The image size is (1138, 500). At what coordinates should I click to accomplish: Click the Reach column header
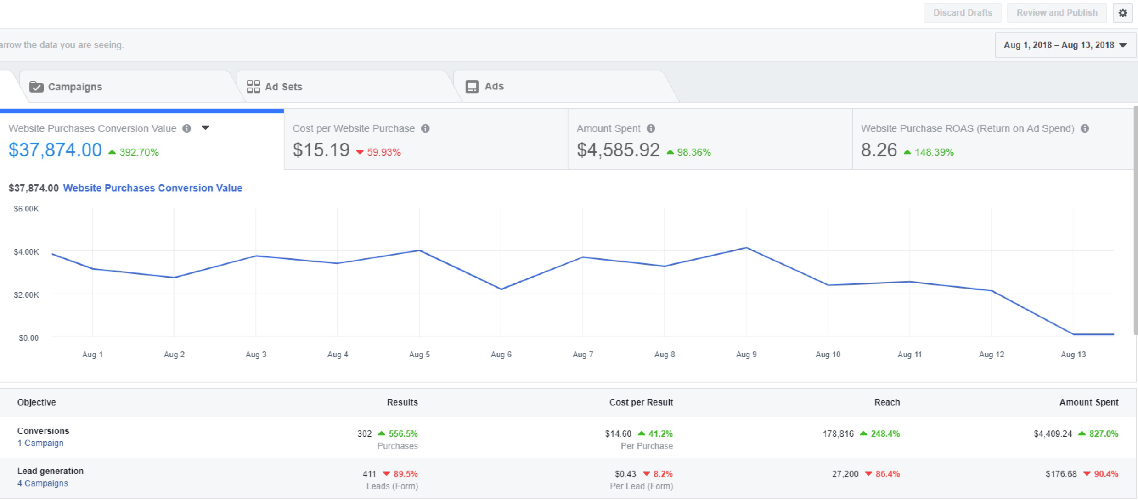[x=887, y=402]
